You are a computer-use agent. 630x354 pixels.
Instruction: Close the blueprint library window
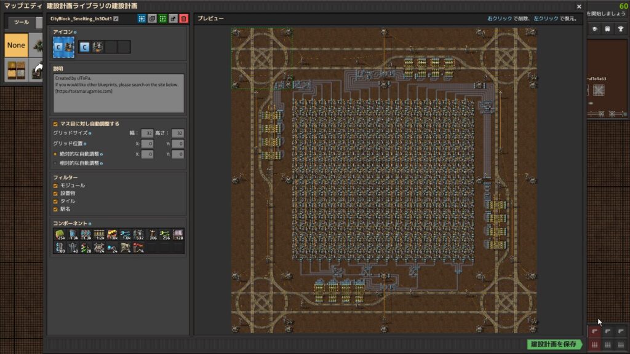tap(579, 6)
